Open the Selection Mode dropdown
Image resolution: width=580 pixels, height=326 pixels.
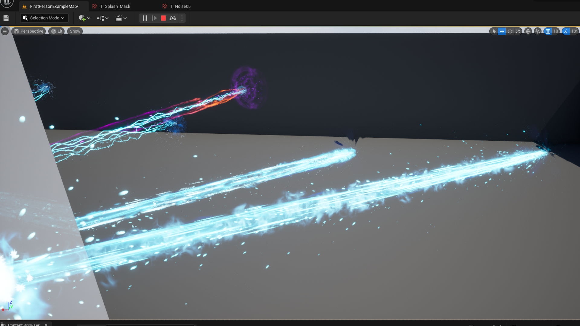(44, 18)
